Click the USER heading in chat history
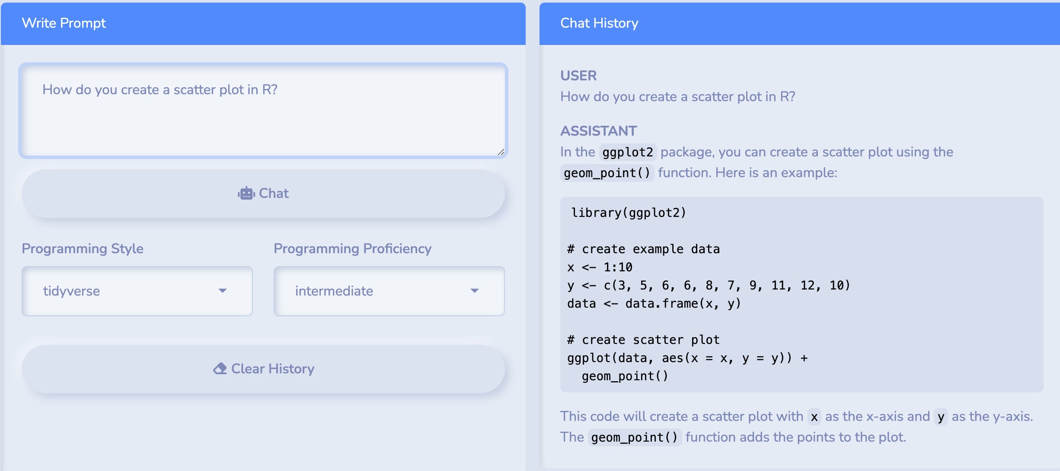 coord(578,76)
